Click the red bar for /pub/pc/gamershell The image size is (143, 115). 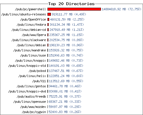pos(74,9)
